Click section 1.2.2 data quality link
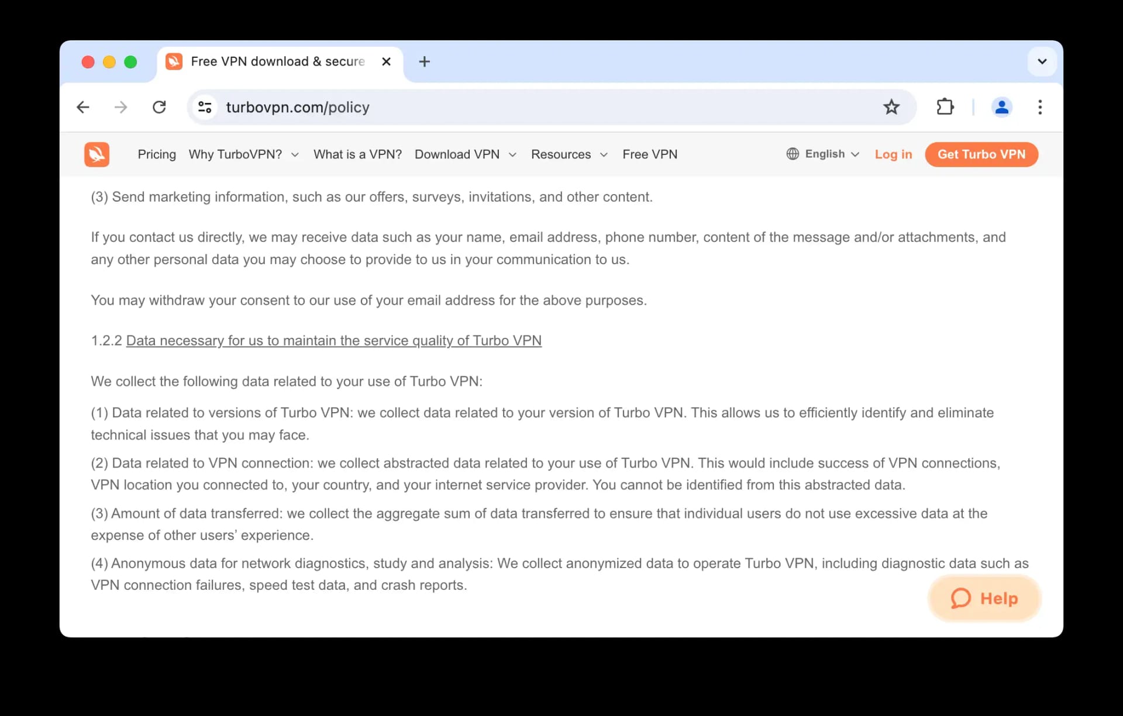Screen dimensions: 1123x716 pyautogui.click(x=334, y=340)
